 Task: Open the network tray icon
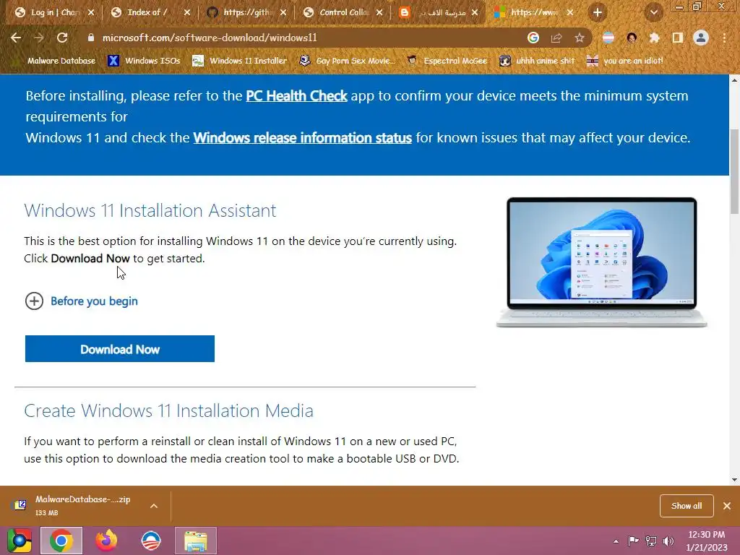(651, 541)
